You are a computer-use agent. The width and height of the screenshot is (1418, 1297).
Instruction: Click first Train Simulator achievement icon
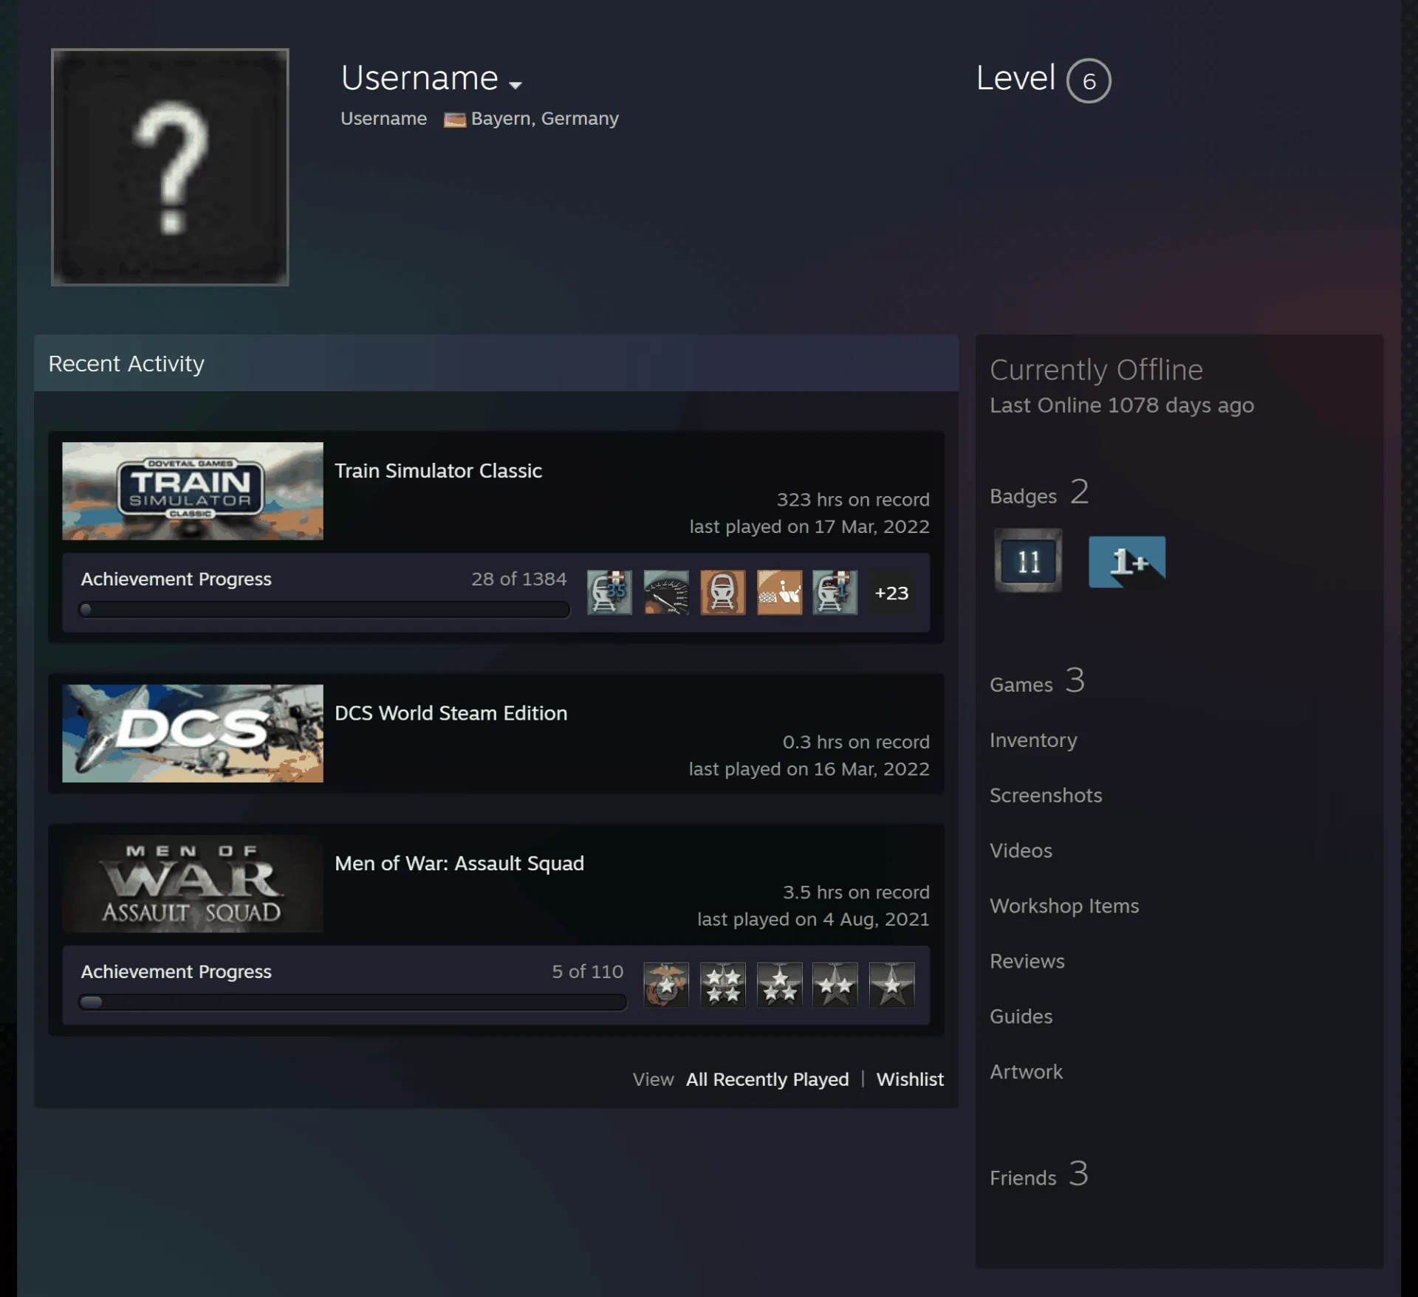coord(609,592)
